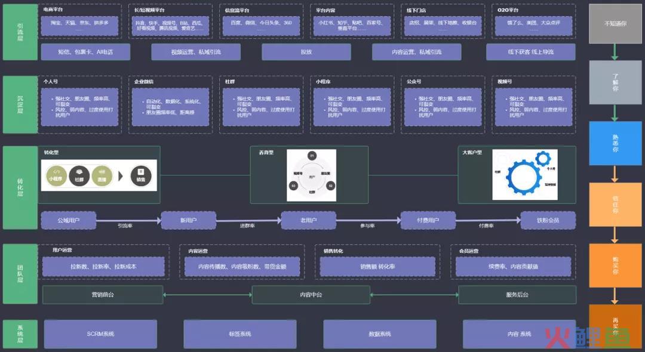Click the 拉新数、拉新率、拉新成本 box
Screen dimensions: 645x352
point(103,267)
